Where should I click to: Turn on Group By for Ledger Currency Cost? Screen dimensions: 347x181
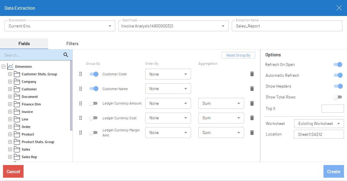click(x=93, y=118)
